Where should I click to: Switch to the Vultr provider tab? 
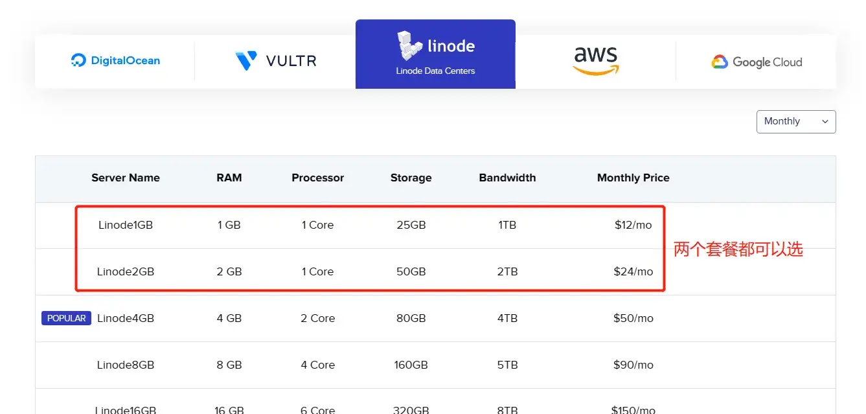click(x=275, y=61)
